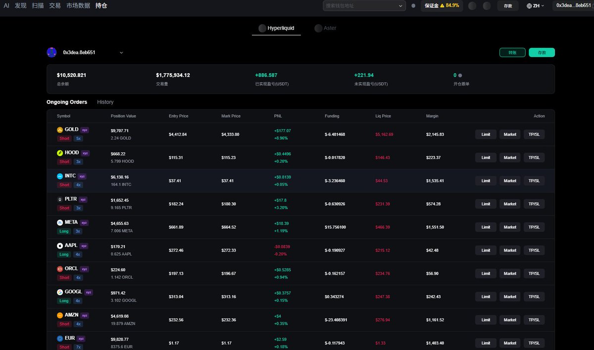
Task: Click the round icon left of header 存款
Action: click(487, 6)
